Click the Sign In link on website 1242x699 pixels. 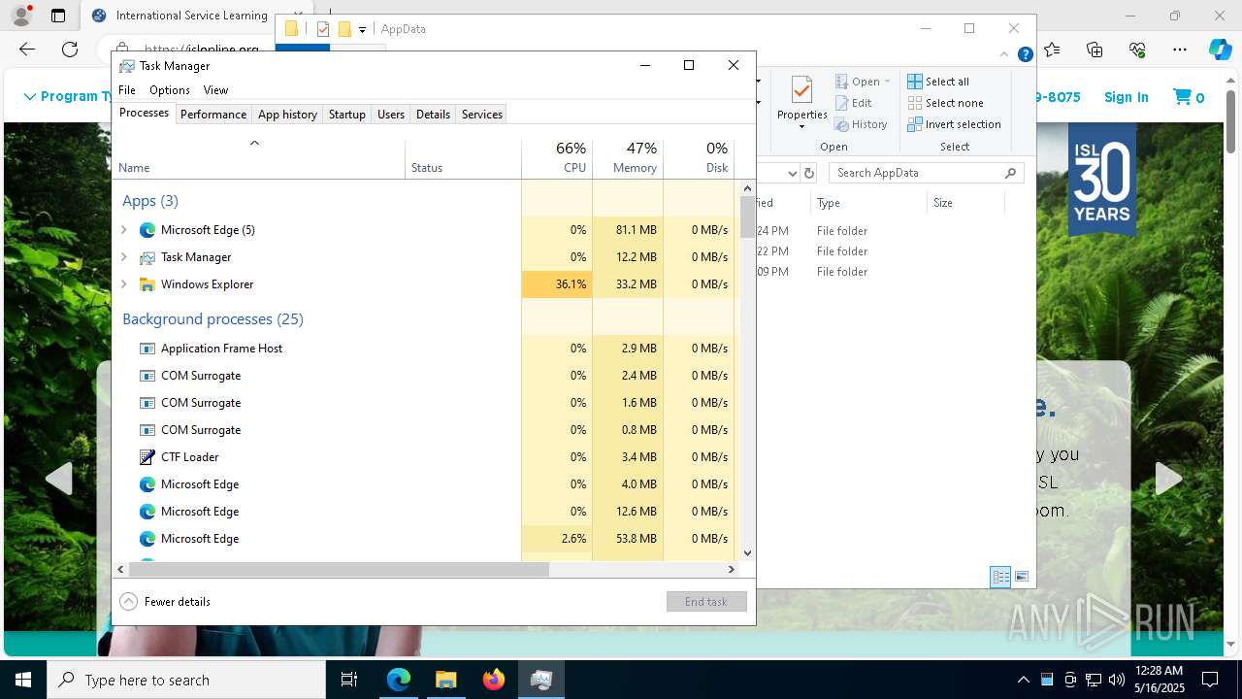coord(1127,97)
